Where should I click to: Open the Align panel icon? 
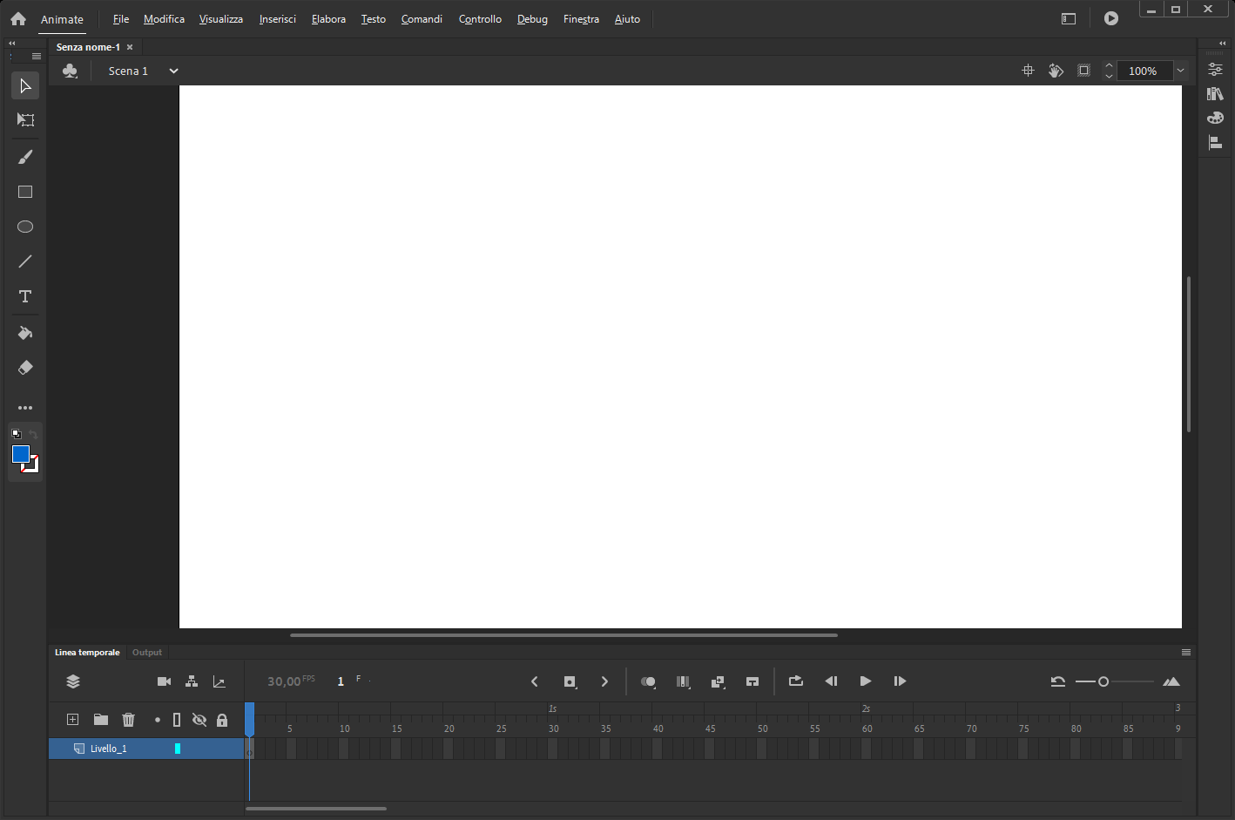1215,142
